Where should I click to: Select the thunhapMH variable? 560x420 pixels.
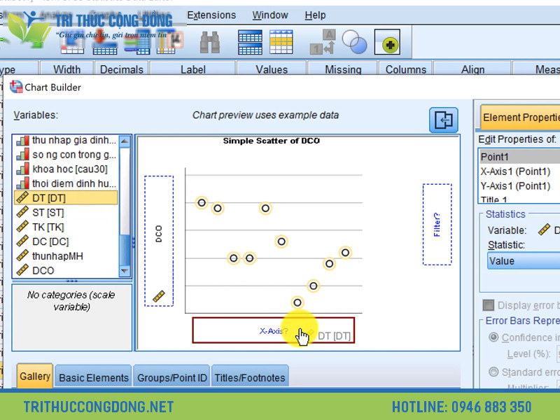pyautogui.click(x=66, y=256)
